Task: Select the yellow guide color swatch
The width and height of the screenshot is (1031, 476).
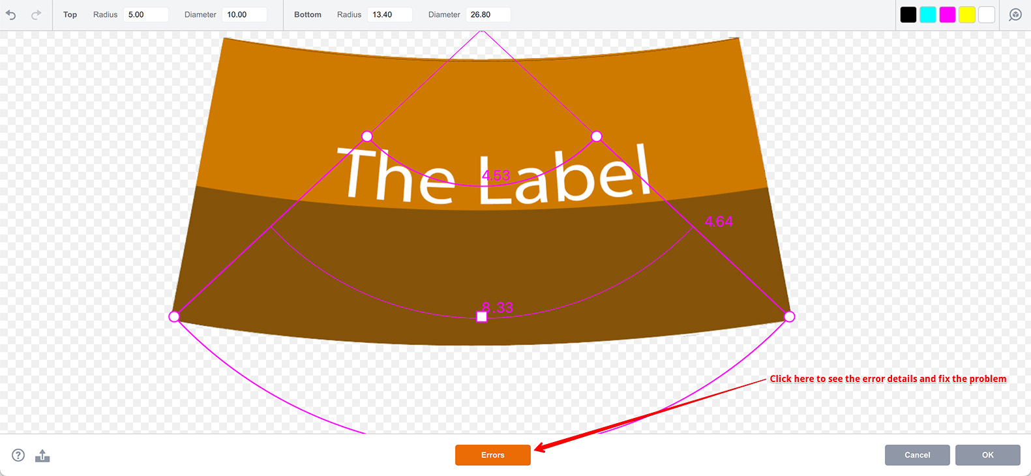Action: pyautogui.click(x=966, y=14)
